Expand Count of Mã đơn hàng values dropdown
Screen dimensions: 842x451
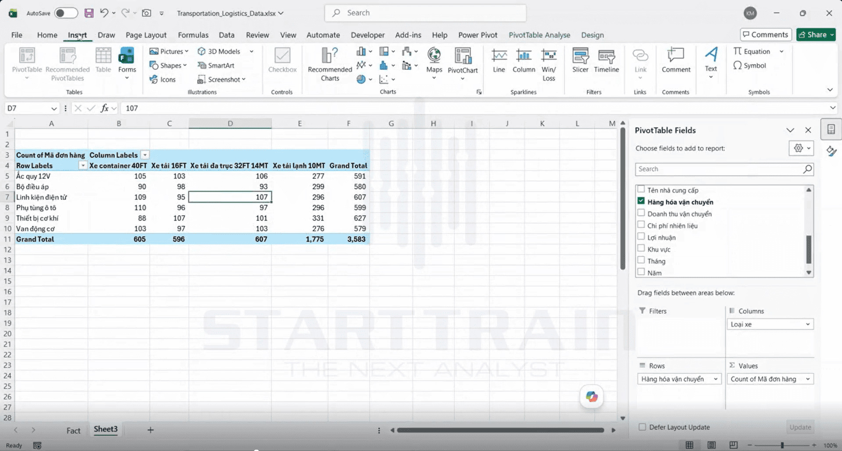(808, 379)
